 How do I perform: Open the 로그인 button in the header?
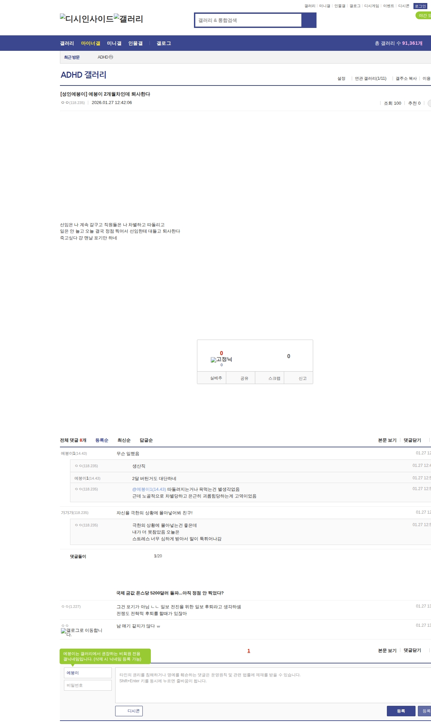click(x=420, y=6)
